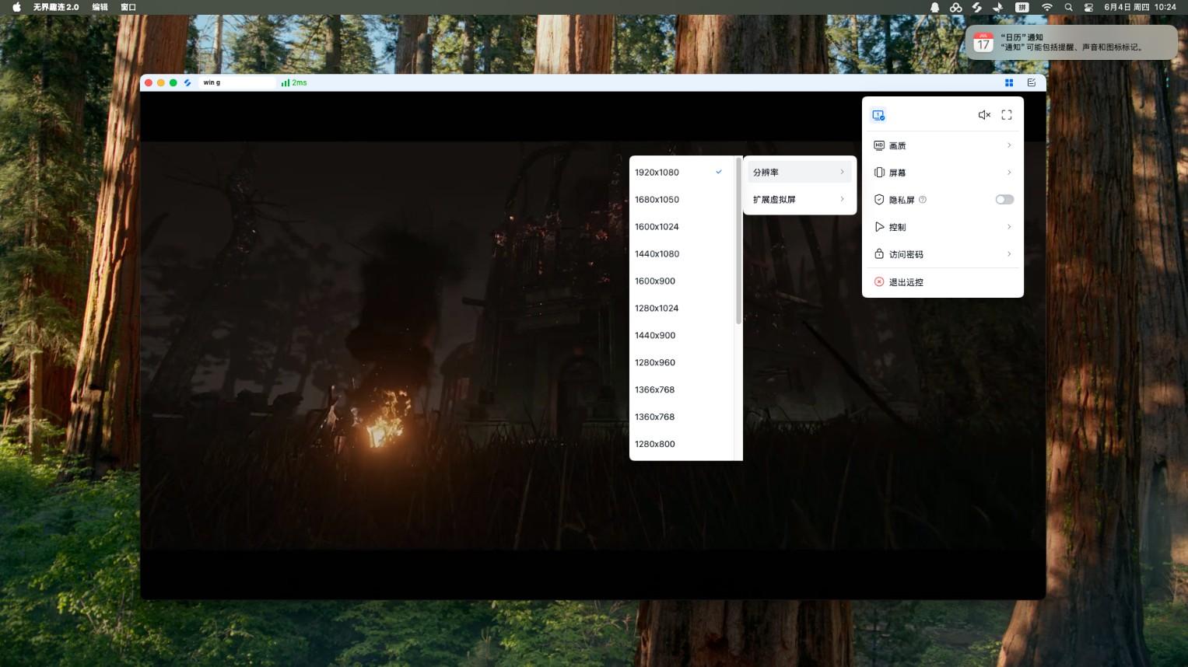Screen dimensions: 1188x667
Task: Click the help question mark beside 隐私屏
Action: click(x=923, y=200)
